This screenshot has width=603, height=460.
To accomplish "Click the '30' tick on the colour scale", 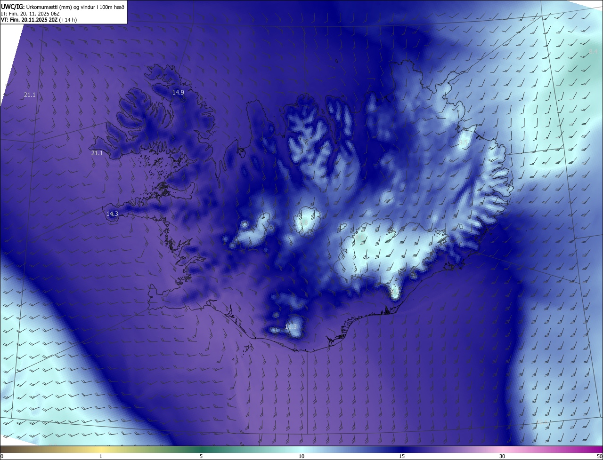I will click(x=502, y=456).
